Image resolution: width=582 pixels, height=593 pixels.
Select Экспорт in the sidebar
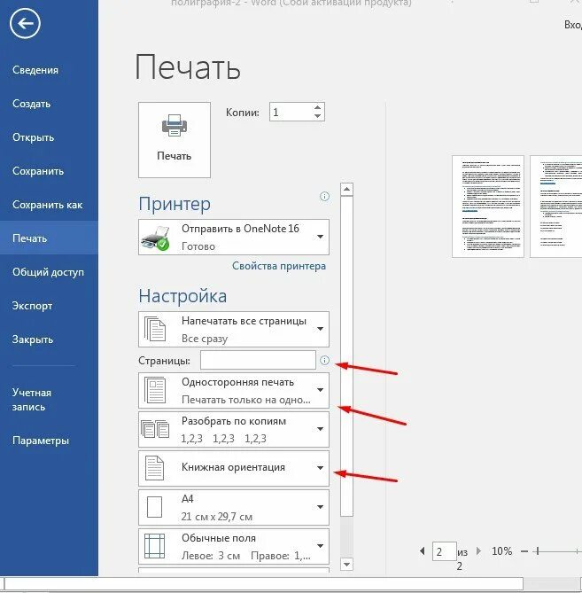(32, 306)
